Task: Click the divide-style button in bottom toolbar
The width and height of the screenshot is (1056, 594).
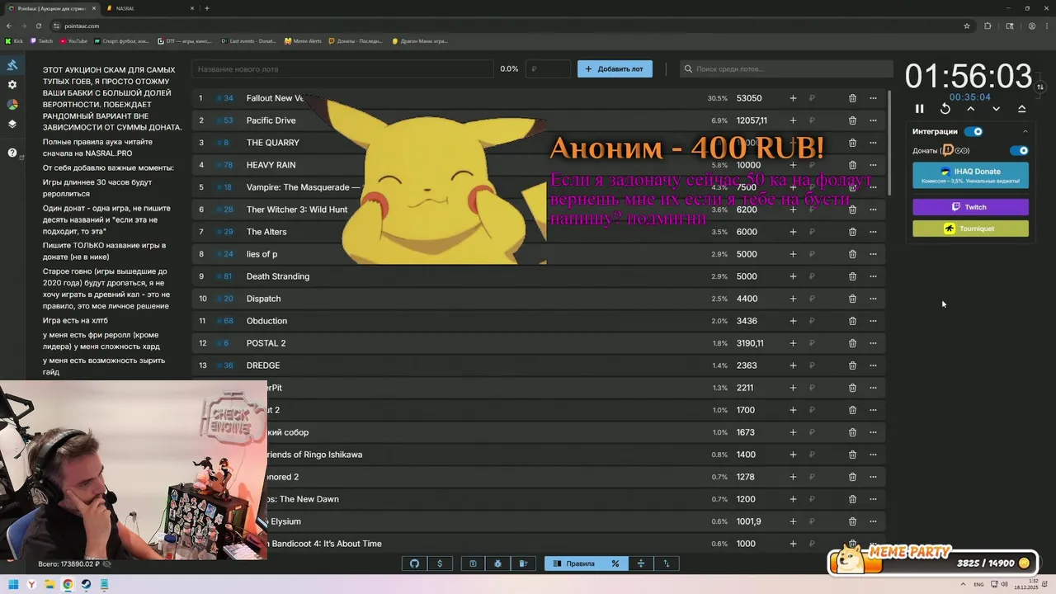Action: tap(641, 563)
